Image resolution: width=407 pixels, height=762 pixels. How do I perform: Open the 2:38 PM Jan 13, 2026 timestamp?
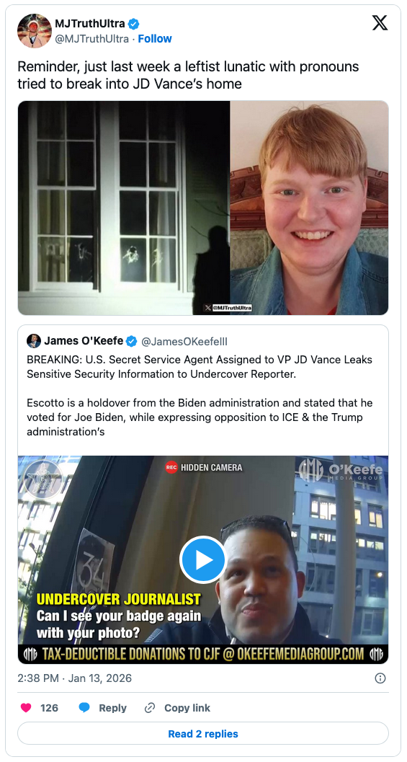pyautogui.click(x=74, y=678)
